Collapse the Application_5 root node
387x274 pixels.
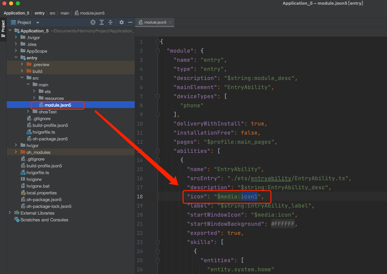(x=10, y=30)
